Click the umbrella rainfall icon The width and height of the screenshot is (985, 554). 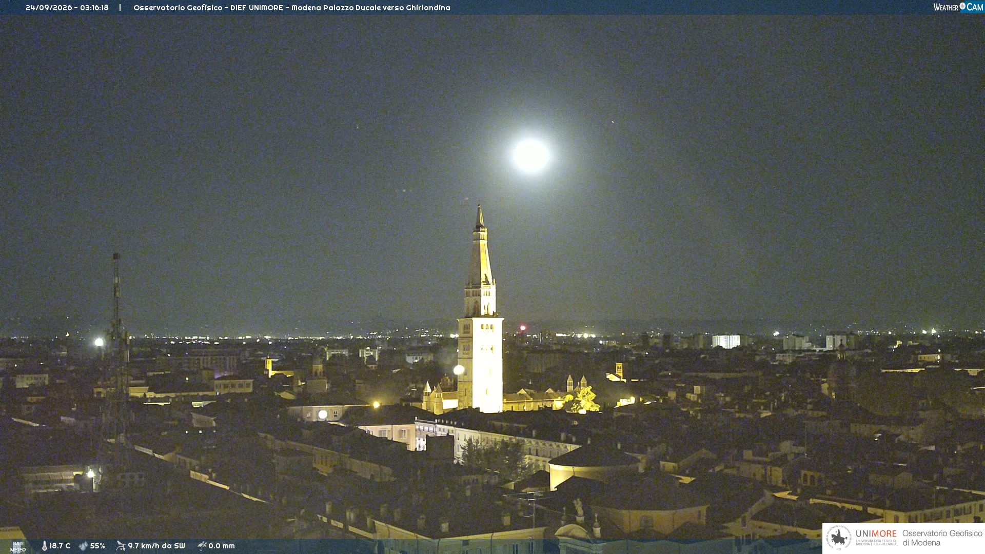(202, 546)
